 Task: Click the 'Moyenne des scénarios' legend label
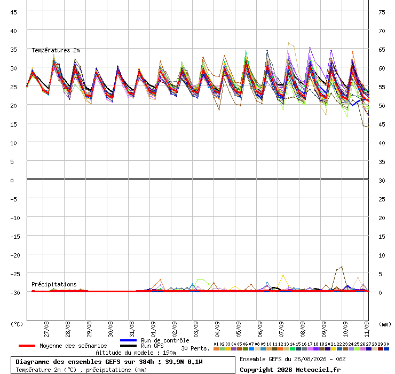(x=73, y=346)
